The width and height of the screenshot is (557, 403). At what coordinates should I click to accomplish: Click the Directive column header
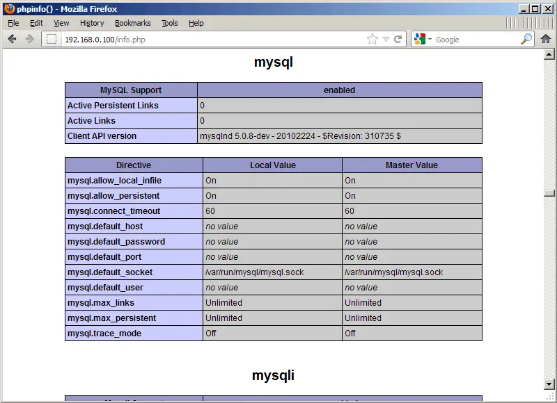134,165
